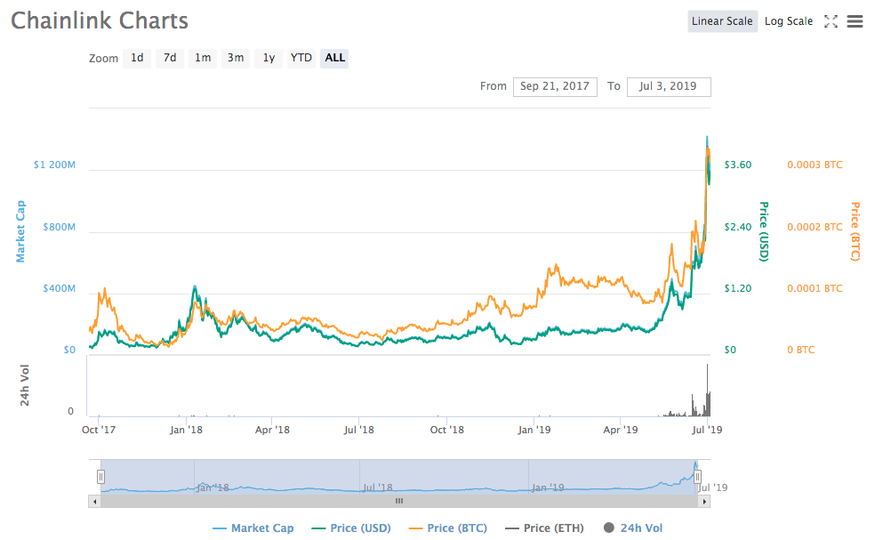Toggle the Price (BTC) series legend
883x540 pixels.
447,528
